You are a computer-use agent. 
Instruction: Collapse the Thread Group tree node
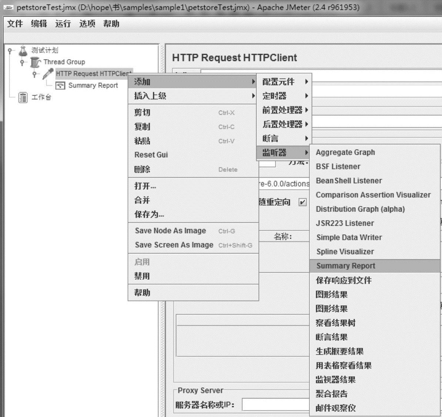[22, 62]
